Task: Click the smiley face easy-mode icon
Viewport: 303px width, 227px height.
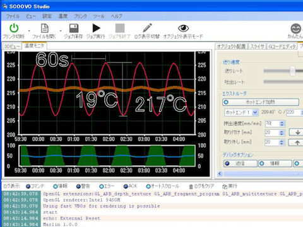Action: (295, 28)
